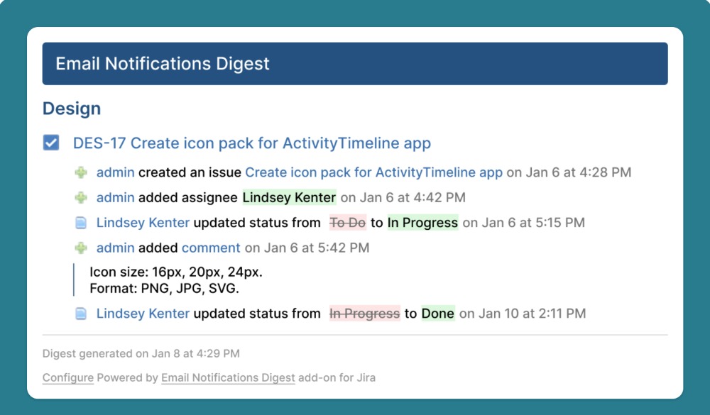Check the checkbox next to DES-17 issue
This screenshot has height=415, width=710.
tap(50, 143)
